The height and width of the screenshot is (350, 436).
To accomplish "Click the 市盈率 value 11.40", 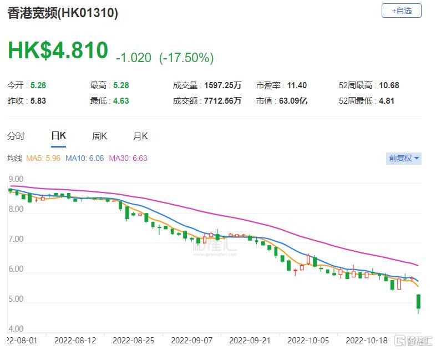I will [297, 85].
